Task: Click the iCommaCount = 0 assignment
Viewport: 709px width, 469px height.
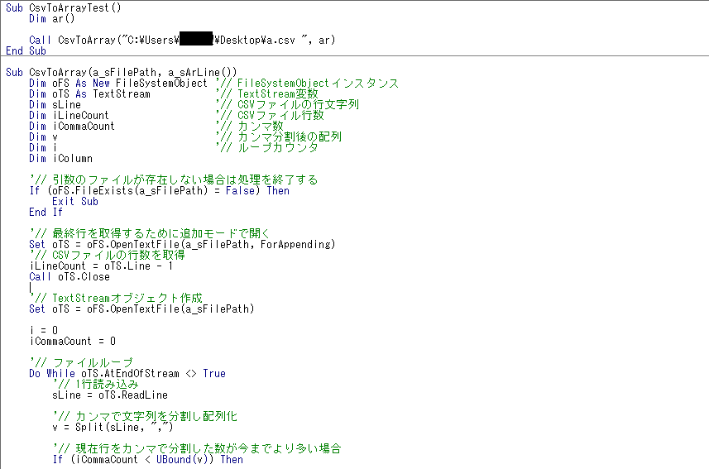Action: (72, 341)
